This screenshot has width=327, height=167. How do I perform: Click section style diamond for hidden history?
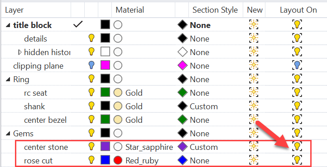[x=183, y=52]
